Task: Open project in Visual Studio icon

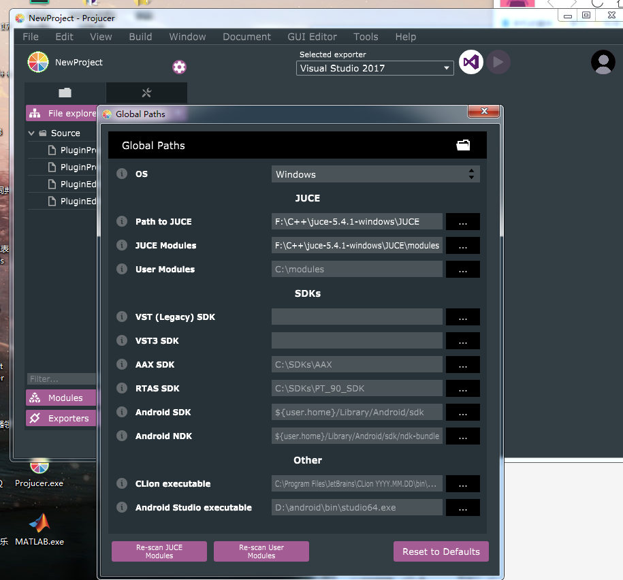Action: [x=471, y=62]
